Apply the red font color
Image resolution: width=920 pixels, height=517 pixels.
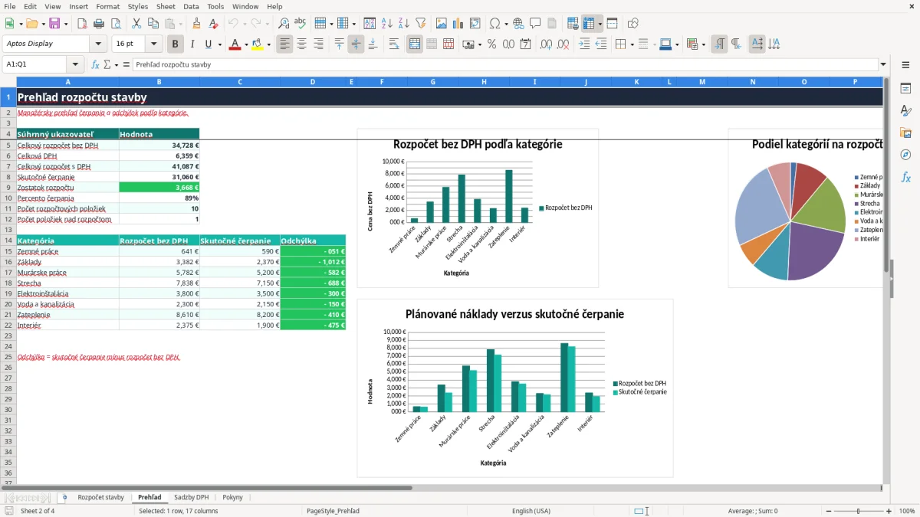[x=235, y=44]
